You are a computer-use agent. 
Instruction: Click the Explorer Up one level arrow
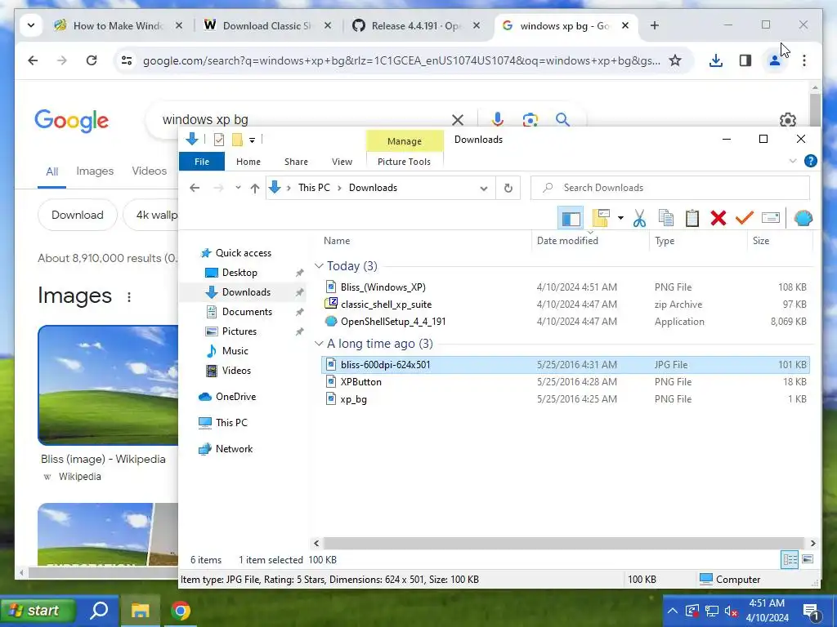[x=255, y=188]
